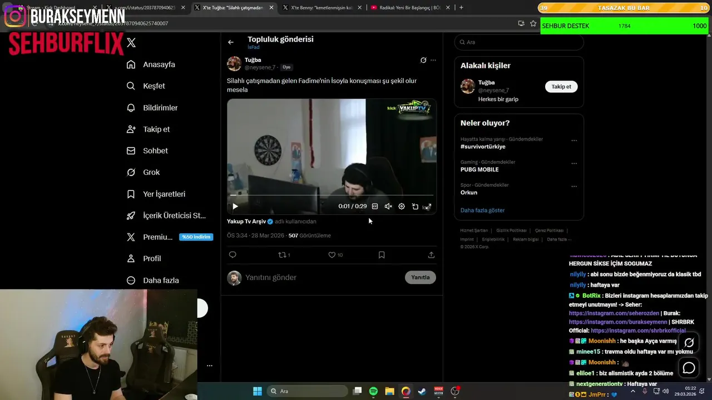Click the Windows taskbar search box
The height and width of the screenshot is (400, 712).
306,391
